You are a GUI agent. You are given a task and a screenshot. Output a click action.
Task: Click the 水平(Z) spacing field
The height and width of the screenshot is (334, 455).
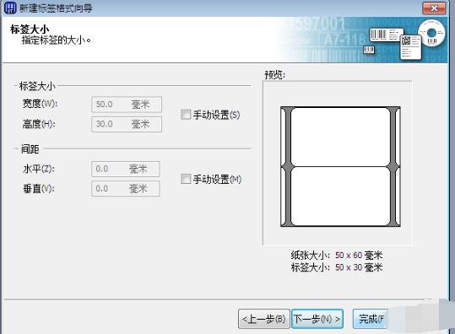(x=125, y=169)
